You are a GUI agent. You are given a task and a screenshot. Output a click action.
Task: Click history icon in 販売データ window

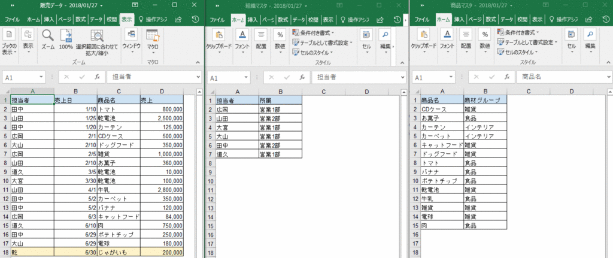pyautogui.click(x=196, y=19)
